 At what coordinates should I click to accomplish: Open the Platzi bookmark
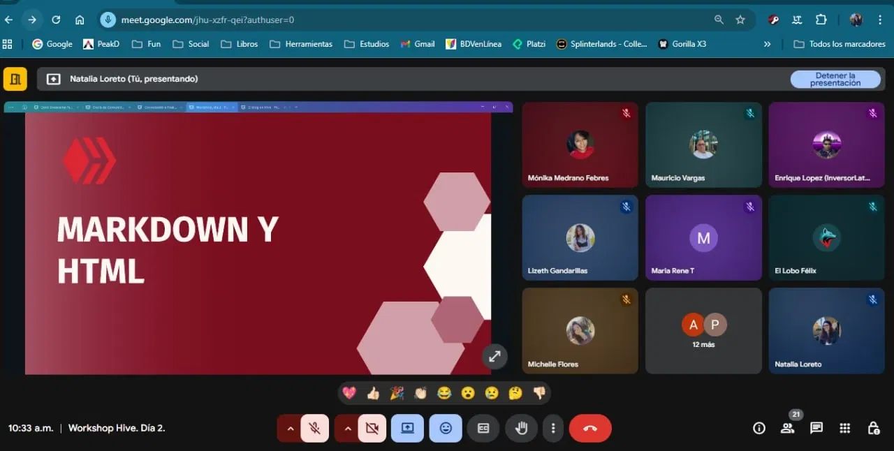[x=529, y=44]
